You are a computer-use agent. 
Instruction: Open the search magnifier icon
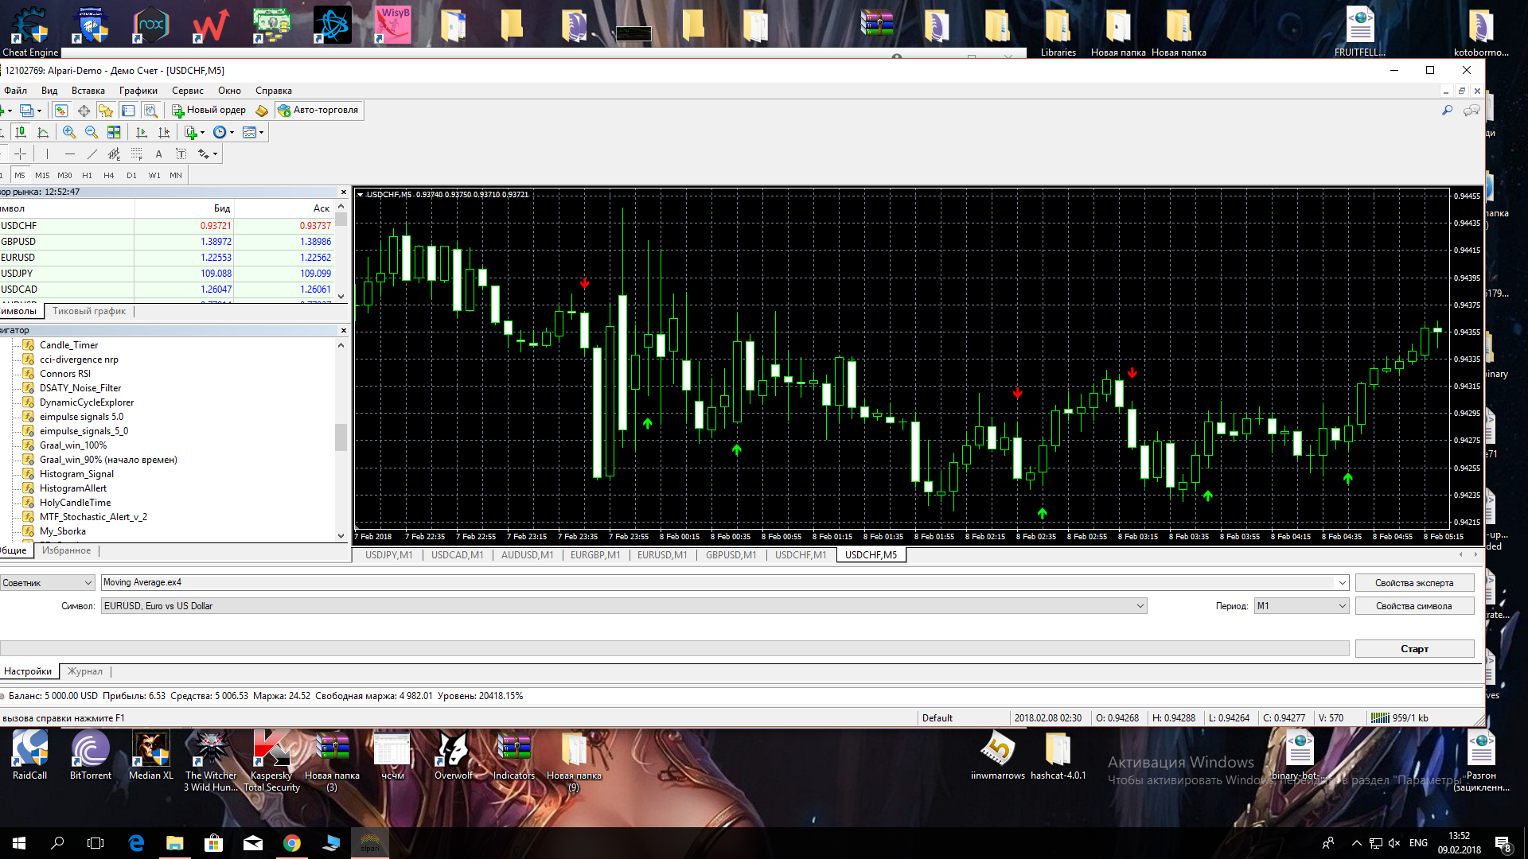click(1448, 111)
